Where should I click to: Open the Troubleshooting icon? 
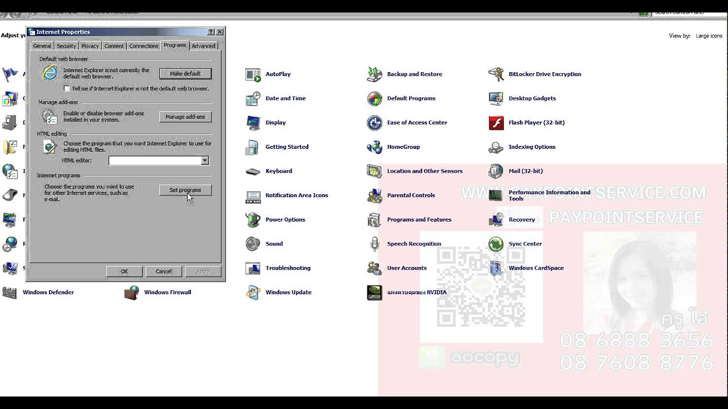click(x=253, y=268)
